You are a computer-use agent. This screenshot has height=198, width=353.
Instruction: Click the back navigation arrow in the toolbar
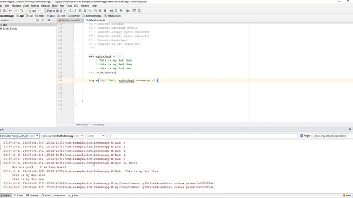[10, 10]
